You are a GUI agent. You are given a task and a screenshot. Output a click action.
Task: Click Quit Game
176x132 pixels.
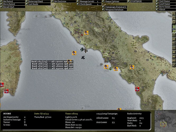click(166, 1)
